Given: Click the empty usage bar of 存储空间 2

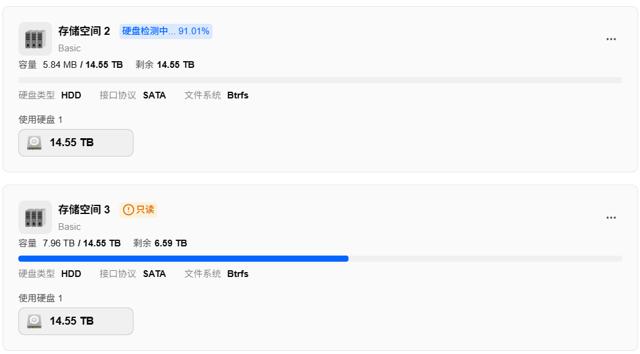Looking at the screenshot, I should pyautogui.click(x=320, y=80).
